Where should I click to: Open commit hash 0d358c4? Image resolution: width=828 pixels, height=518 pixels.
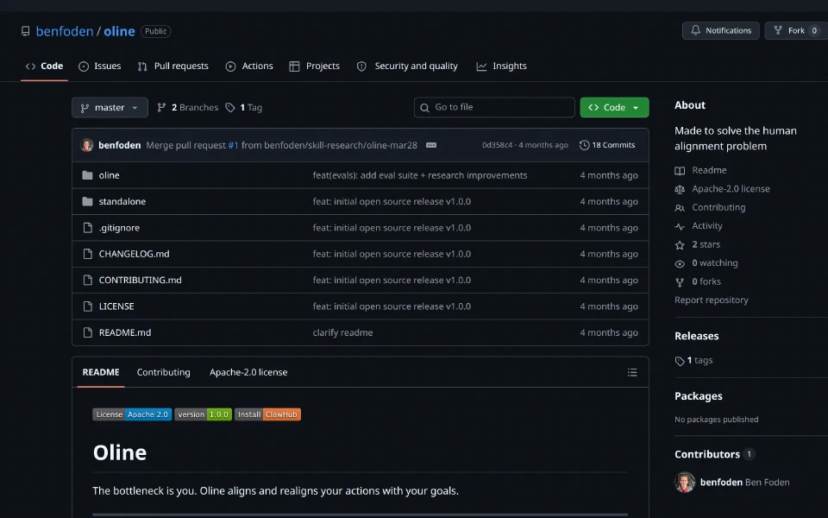(497, 145)
